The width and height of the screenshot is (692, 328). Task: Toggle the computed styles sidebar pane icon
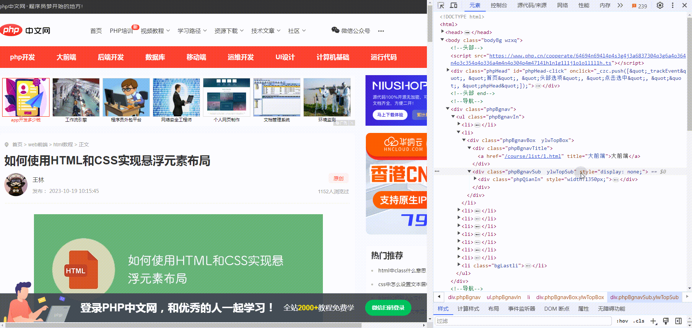pyautogui.click(x=679, y=321)
